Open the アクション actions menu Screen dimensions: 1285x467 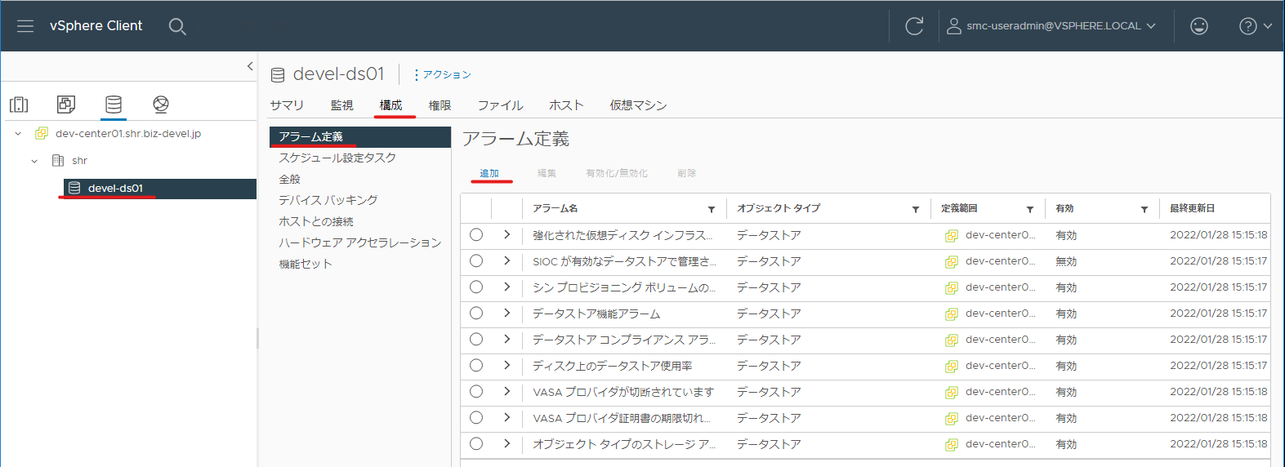(442, 74)
